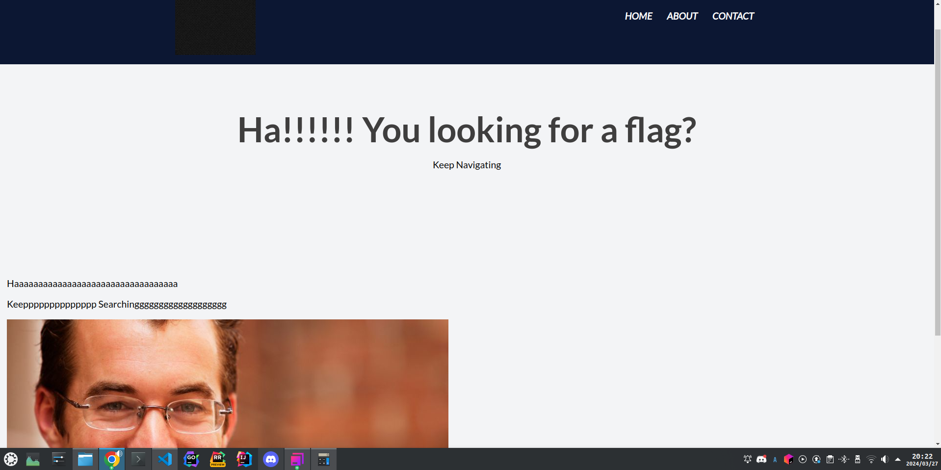This screenshot has height=470, width=941.
Task: Click the page's vertical scrollbar thumb
Action: pyautogui.click(x=938, y=182)
